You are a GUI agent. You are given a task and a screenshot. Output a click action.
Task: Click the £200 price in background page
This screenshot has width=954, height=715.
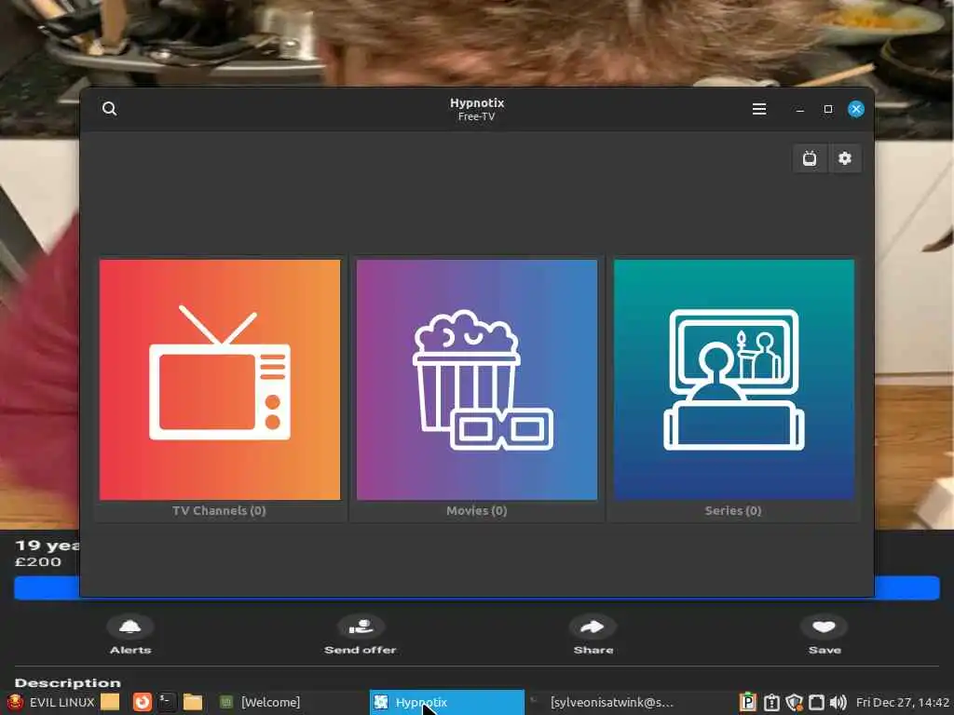point(37,561)
